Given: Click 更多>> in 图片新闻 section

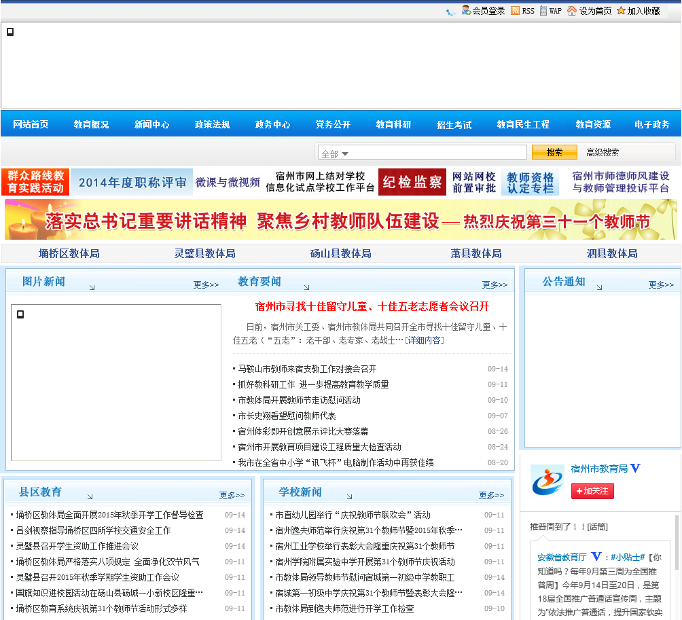Looking at the screenshot, I should pyautogui.click(x=207, y=285).
